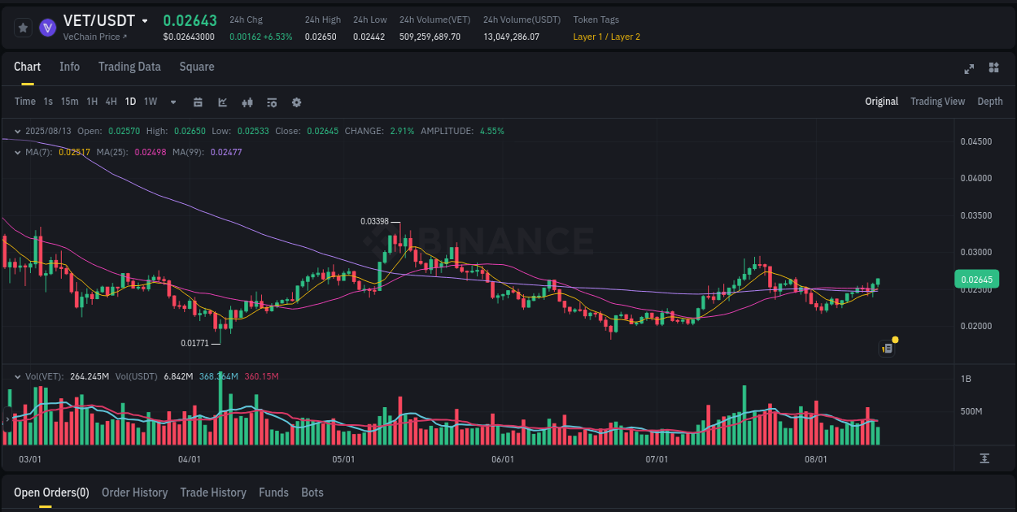Click the calendar date-range icon

pos(198,102)
